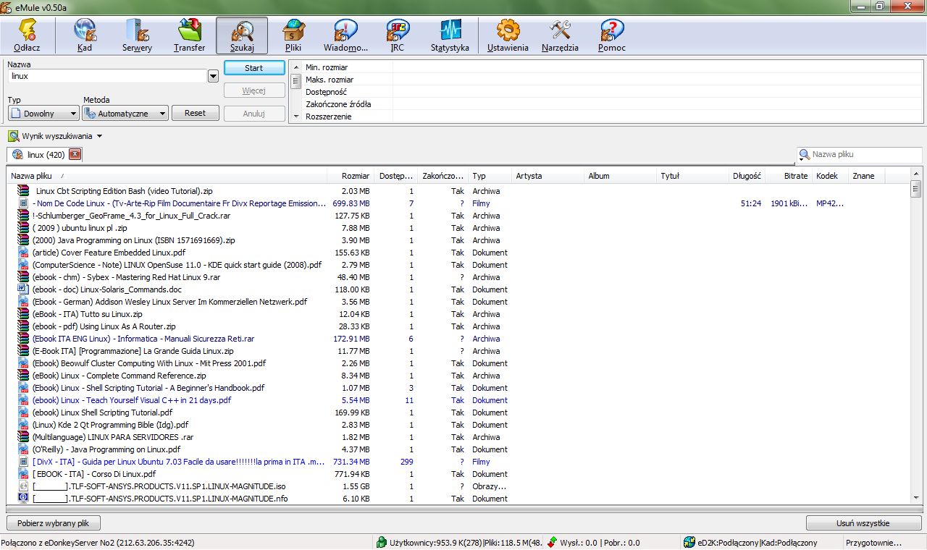
Task: Click the users icon in status bar
Action: 381,542
